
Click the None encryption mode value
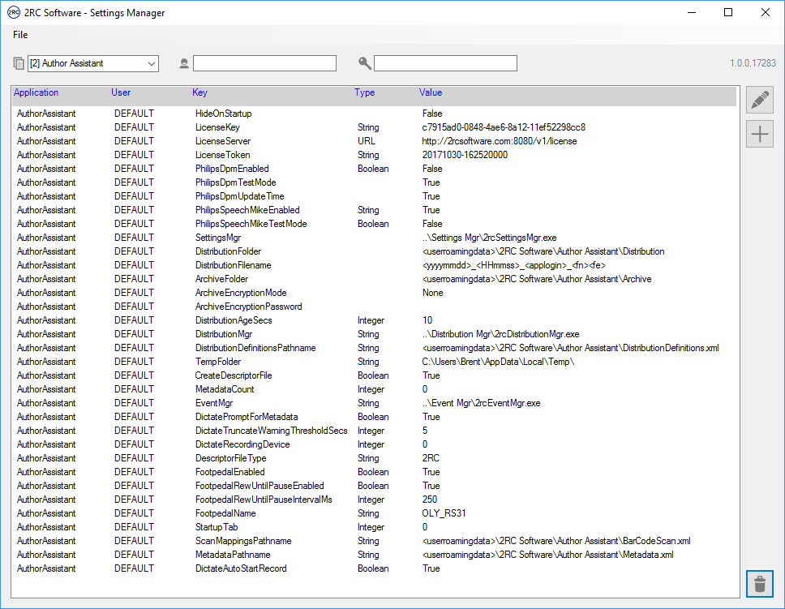click(x=432, y=293)
